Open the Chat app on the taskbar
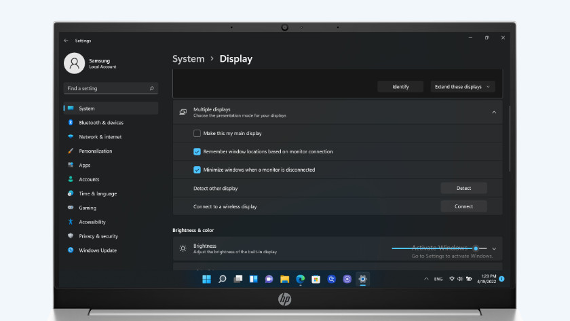This screenshot has height=321, width=570. (269, 279)
